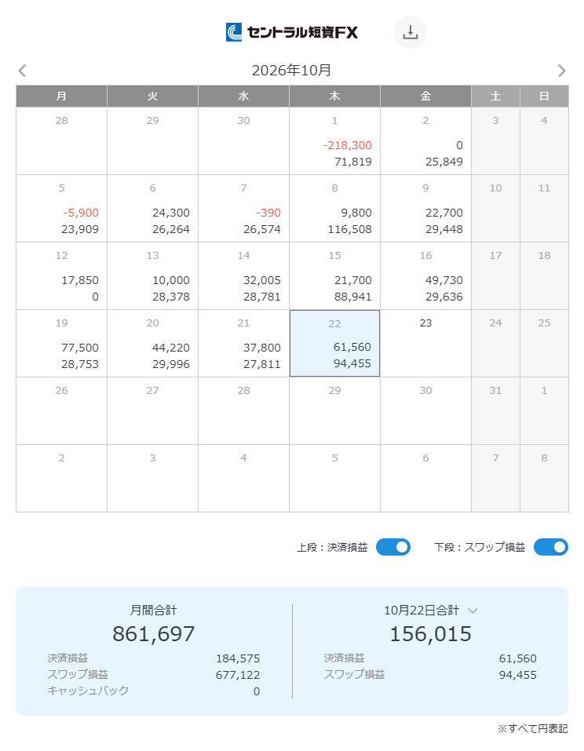This screenshot has height=751, width=584.
Task: Expand the 10月22日合計 dropdown chevron
Action: point(473,611)
